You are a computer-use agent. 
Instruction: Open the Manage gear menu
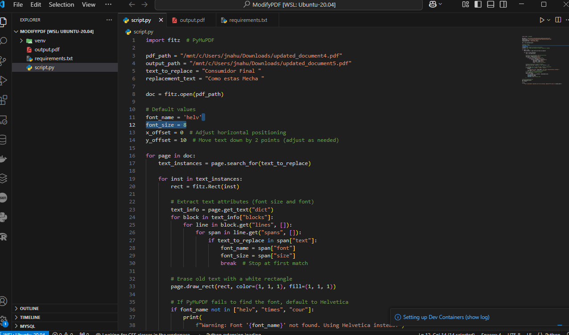3,321
